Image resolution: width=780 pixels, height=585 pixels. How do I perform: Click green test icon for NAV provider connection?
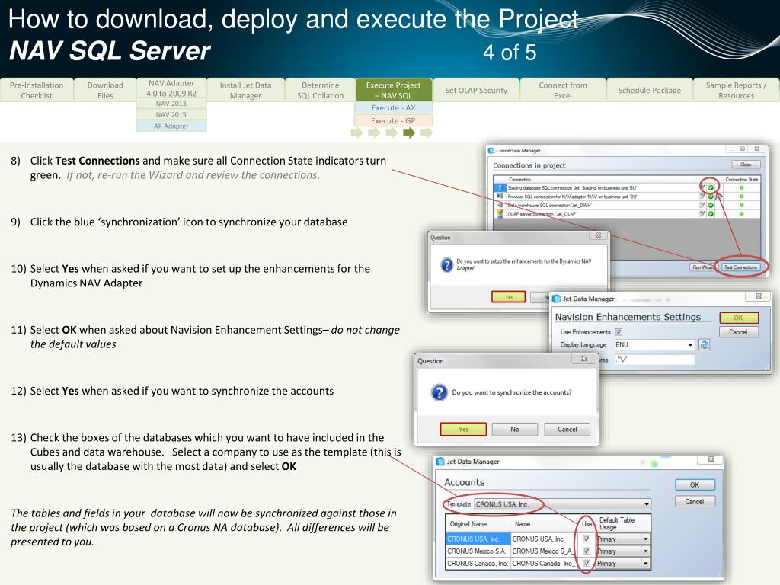pos(711,197)
